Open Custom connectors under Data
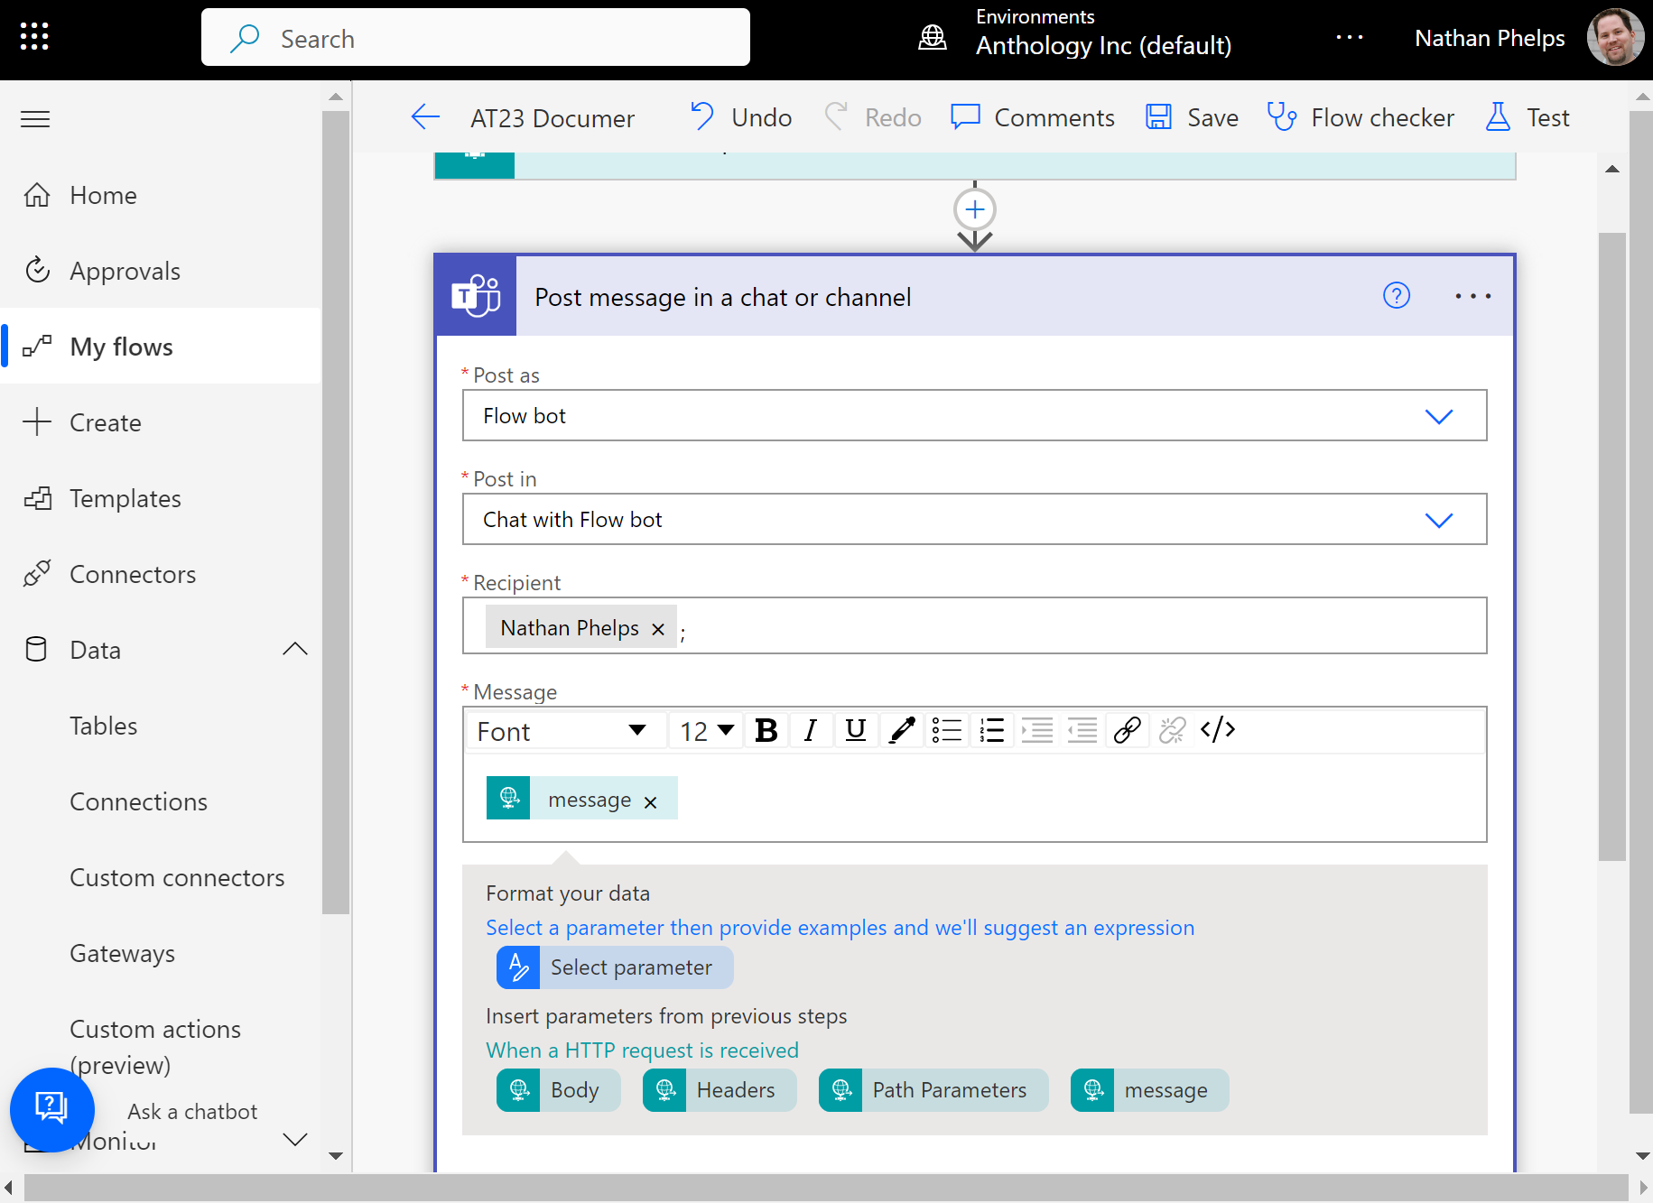Image resolution: width=1653 pixels, height=1203 pixels. coord(177,877)
